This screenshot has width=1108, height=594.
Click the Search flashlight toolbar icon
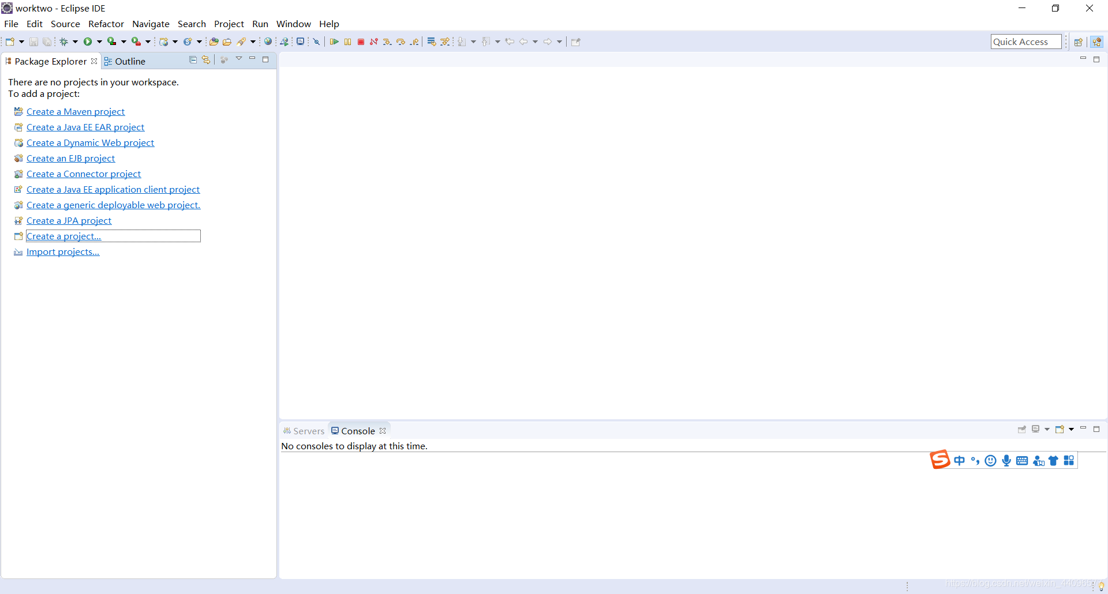(x=242, y=42)
